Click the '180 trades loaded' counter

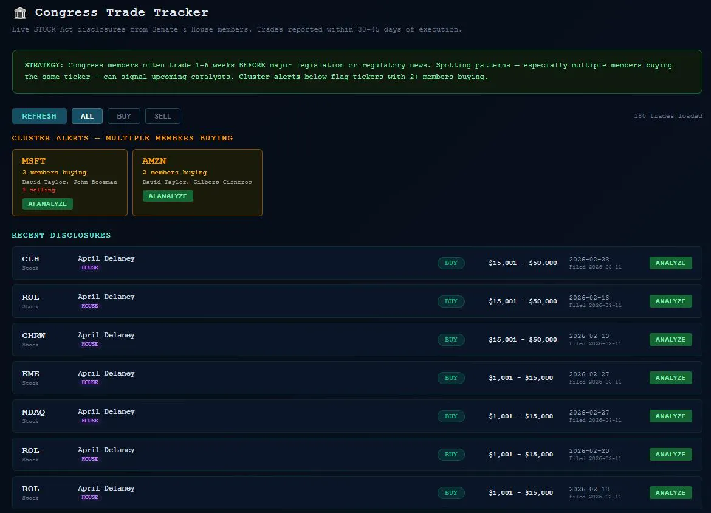click(668, 116)
